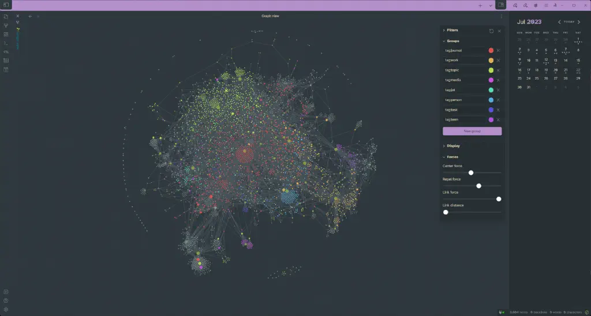Open the outline list icon in top bar
591x316 pixels.
546,5
